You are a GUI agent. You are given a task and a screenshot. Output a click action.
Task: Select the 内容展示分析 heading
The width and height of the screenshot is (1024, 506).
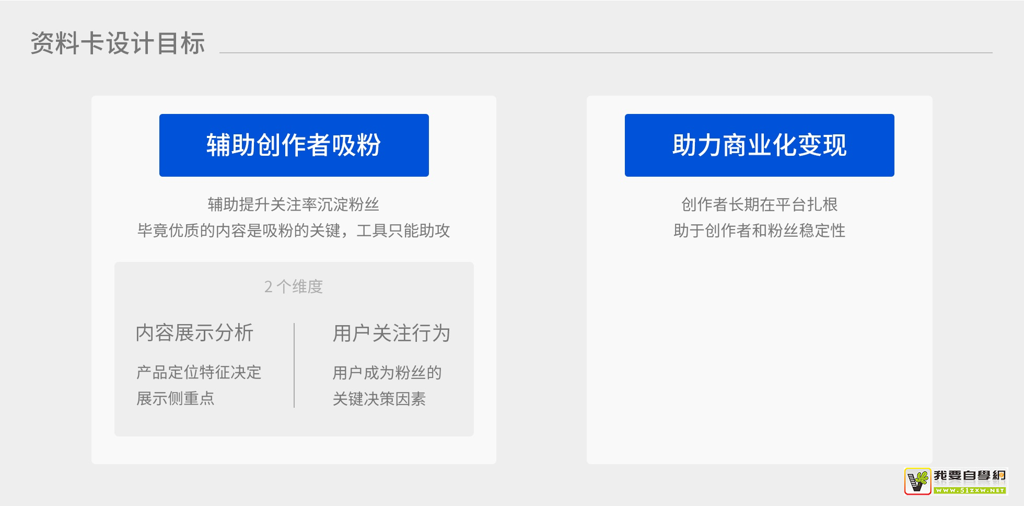point(194,333)
